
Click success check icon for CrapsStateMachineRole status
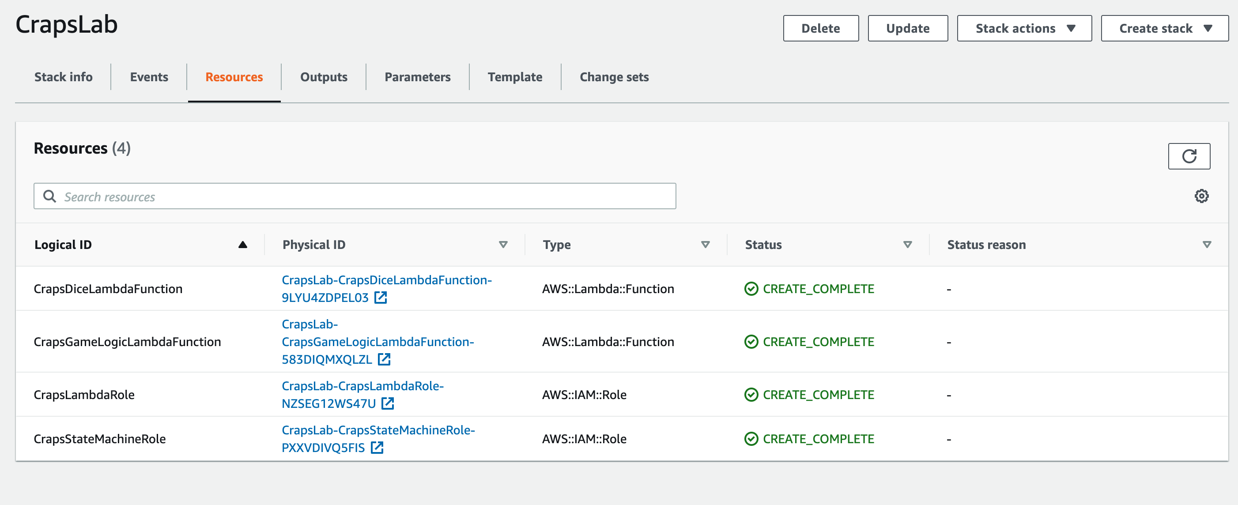(x=751, y=439)
